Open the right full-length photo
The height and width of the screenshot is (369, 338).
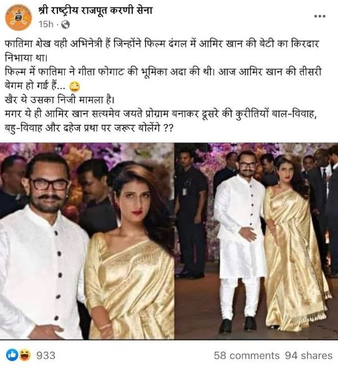[x=256, y=241]
